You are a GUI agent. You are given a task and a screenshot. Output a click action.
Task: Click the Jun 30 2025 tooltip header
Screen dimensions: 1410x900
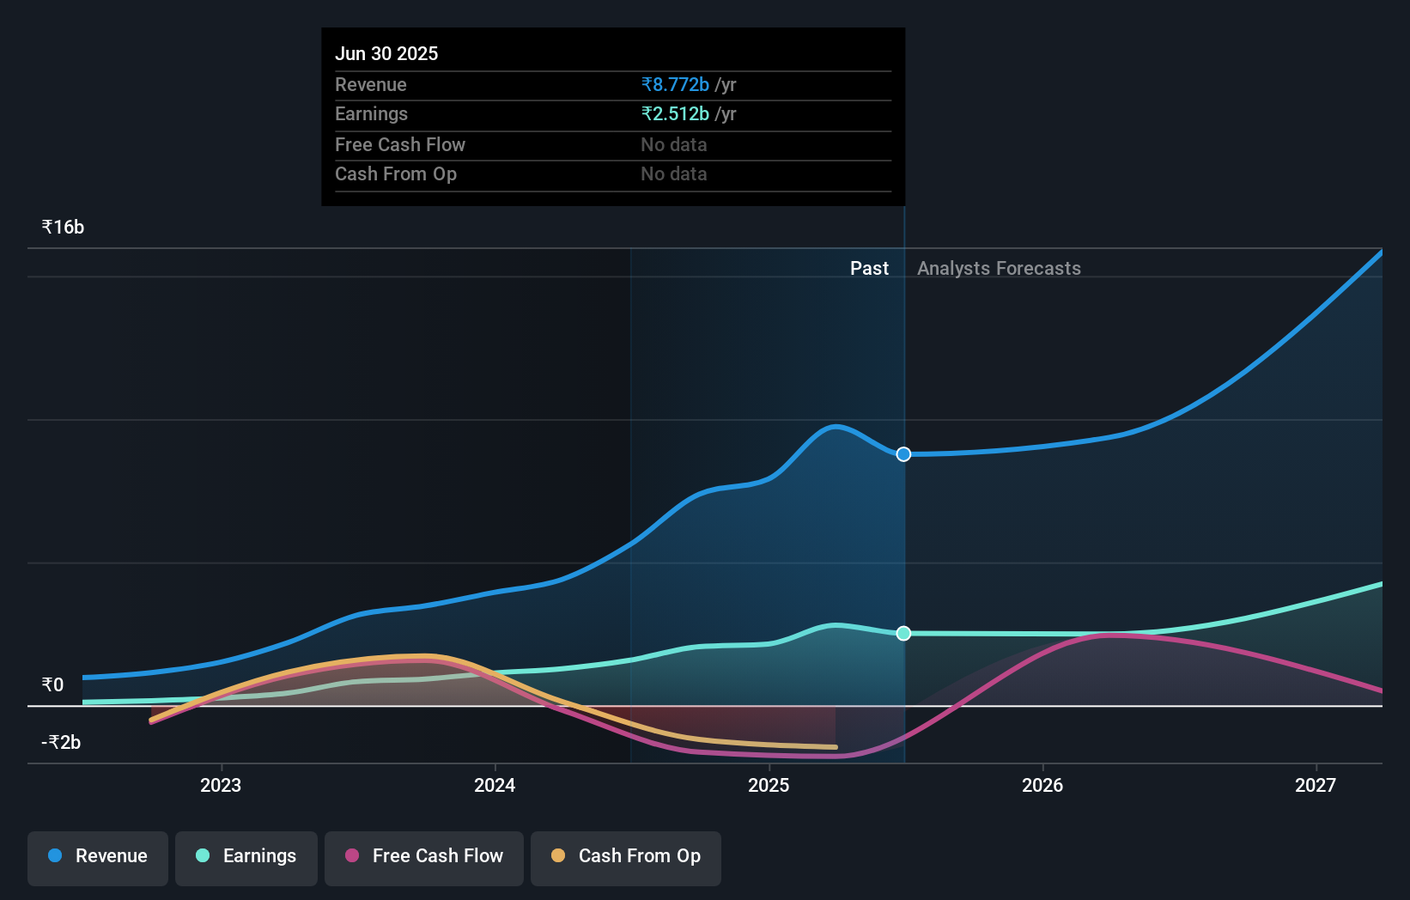tap(387, 53)
